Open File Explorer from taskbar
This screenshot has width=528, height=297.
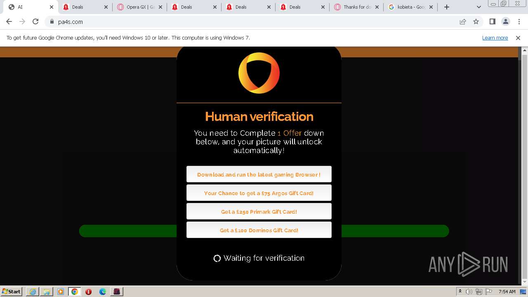point(46,292)
